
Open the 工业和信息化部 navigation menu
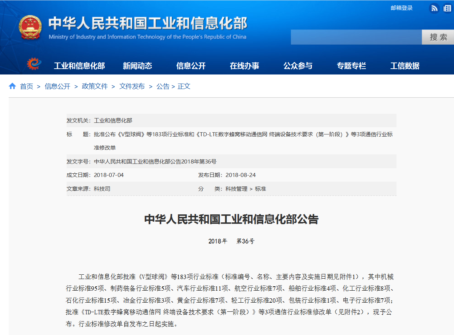79,66
